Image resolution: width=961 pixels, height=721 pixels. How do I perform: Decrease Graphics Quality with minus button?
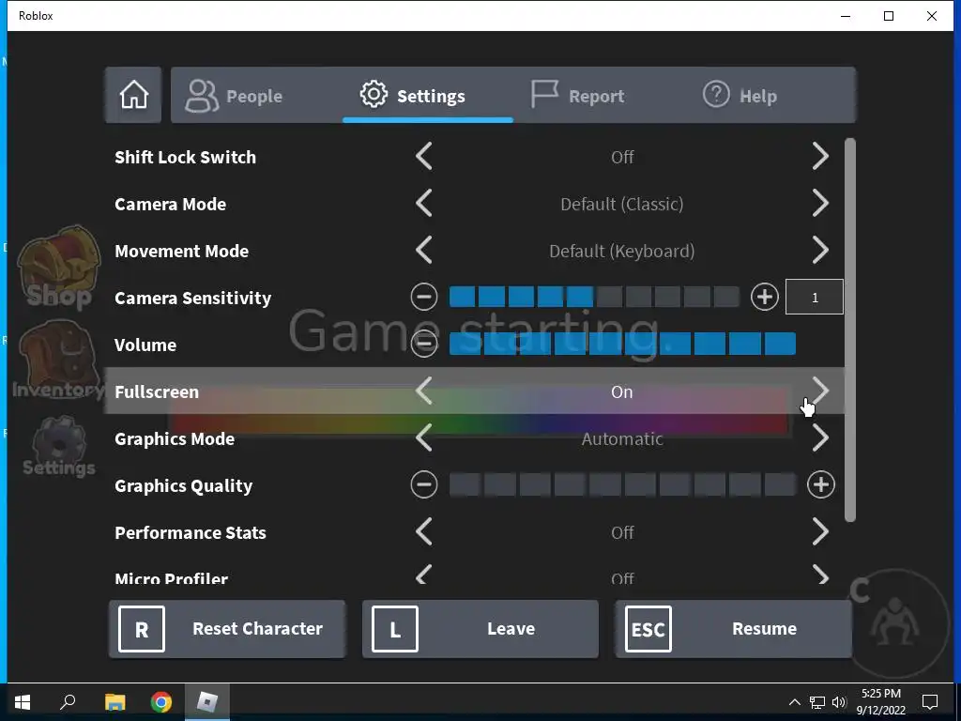coord(424,485)
